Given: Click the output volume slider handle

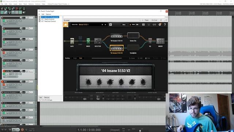Looking at the screenshot, I should coord(159,99).
